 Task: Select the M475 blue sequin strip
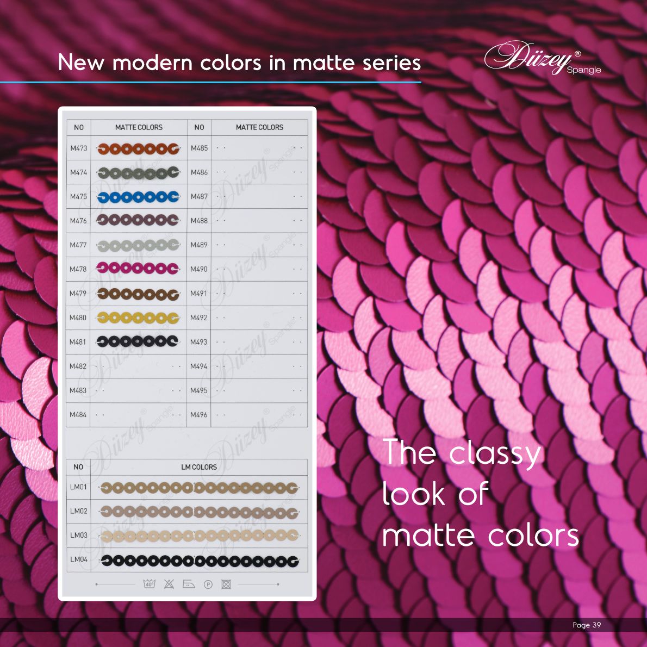point(138,196)
